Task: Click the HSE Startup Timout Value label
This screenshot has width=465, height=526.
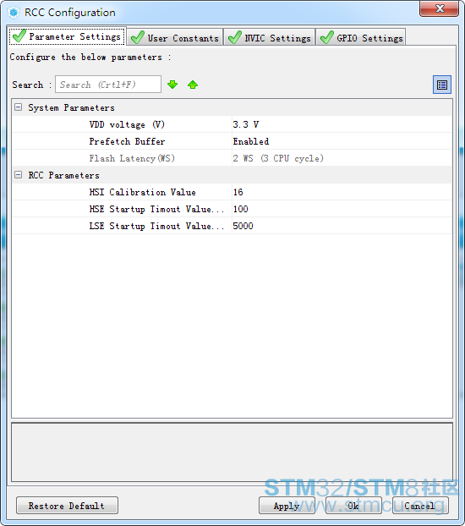Action: point(156,209)
